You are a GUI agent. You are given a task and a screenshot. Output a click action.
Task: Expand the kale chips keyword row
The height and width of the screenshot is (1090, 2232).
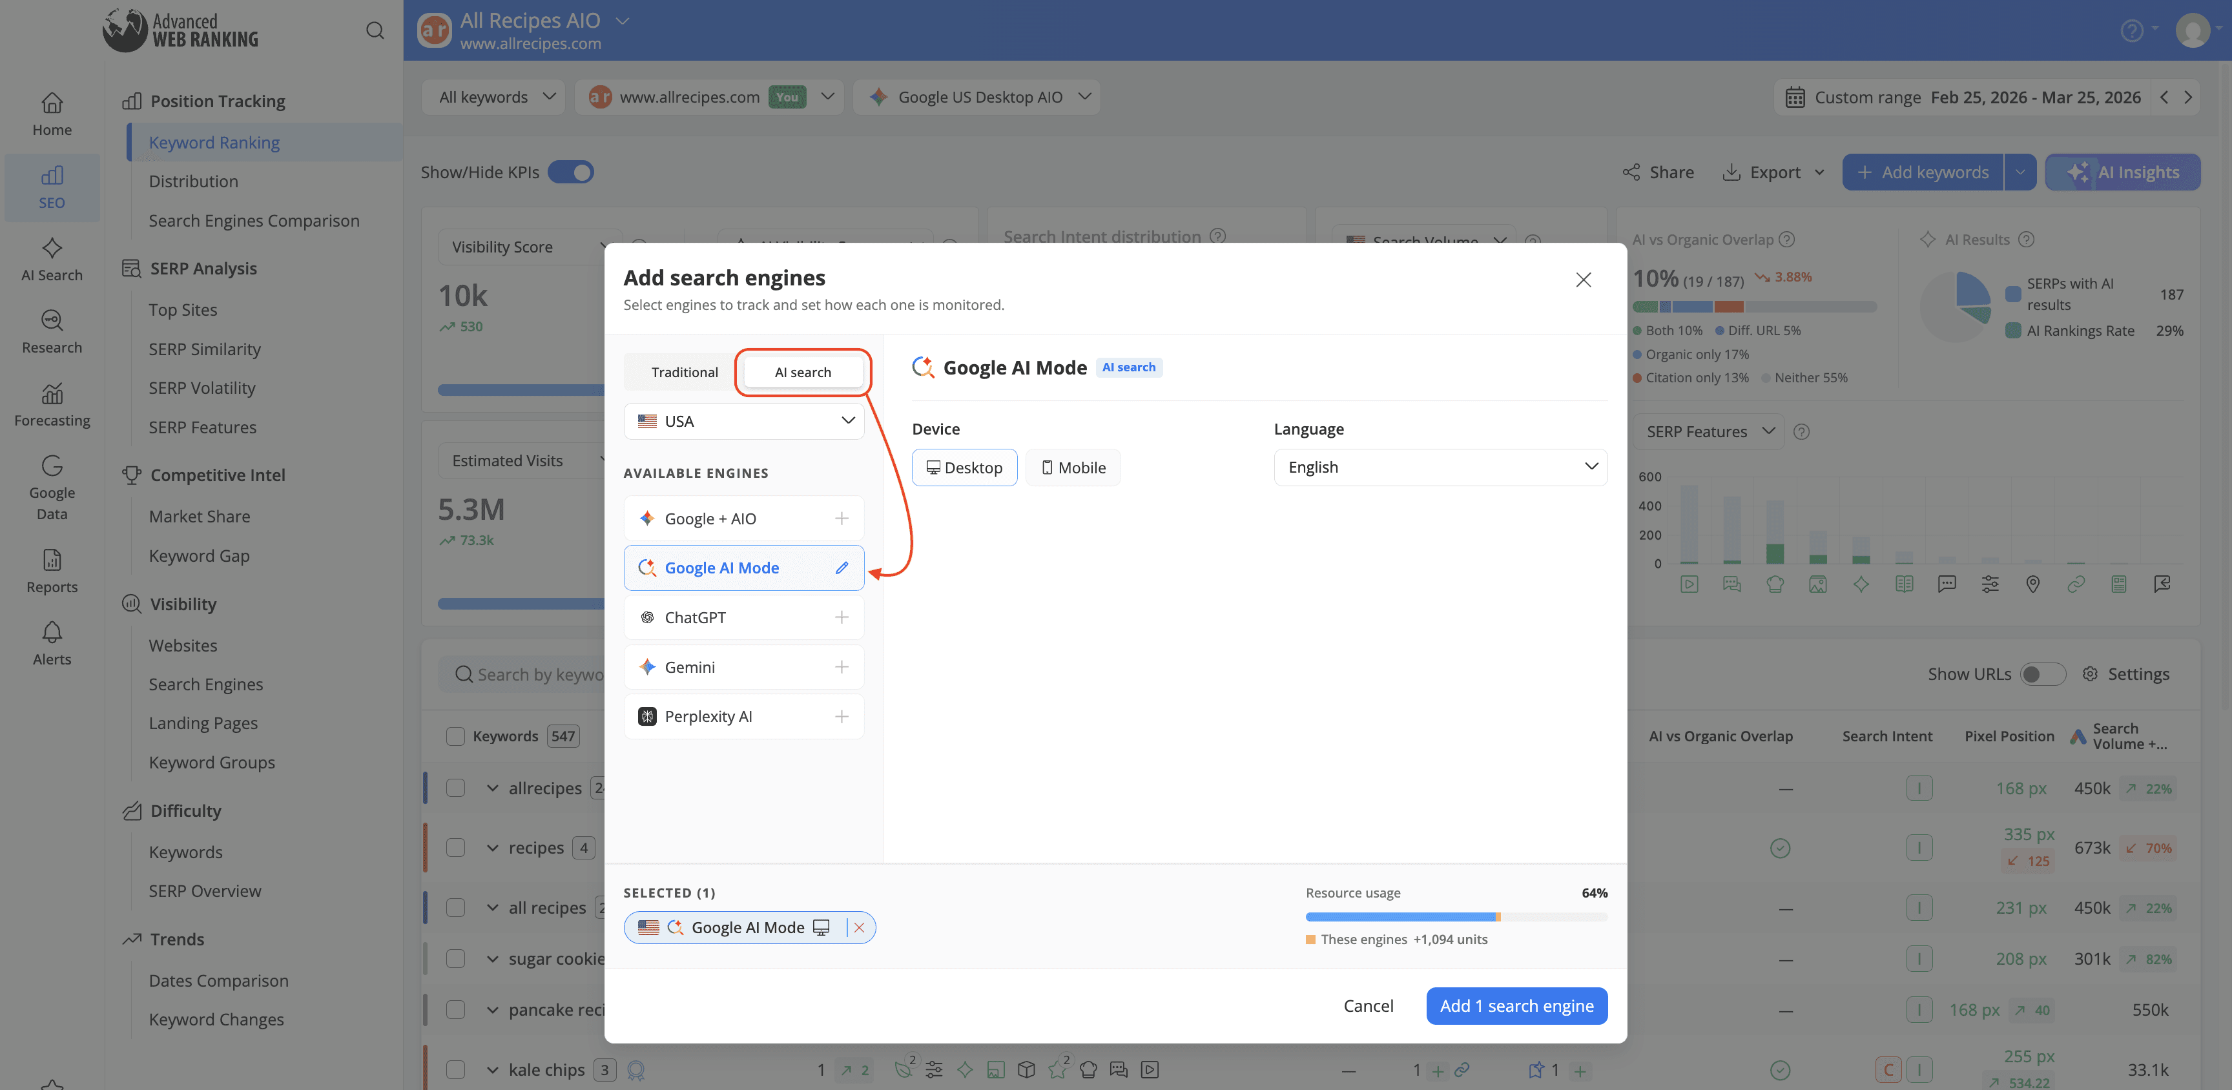[492, 1069]
